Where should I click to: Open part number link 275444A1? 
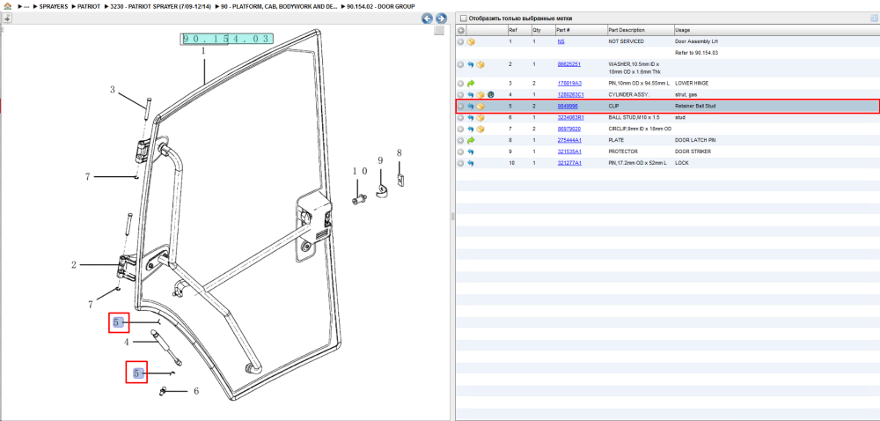pyautogui.click(x=569, y=140)
